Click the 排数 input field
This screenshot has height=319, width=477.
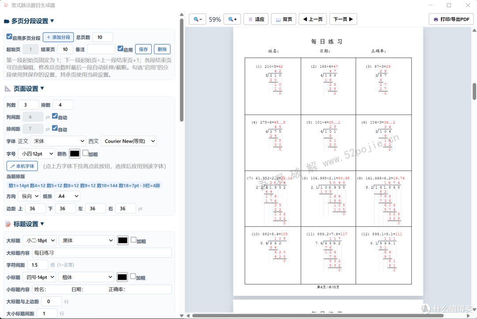pyautogui.click(x=63, y=105)
